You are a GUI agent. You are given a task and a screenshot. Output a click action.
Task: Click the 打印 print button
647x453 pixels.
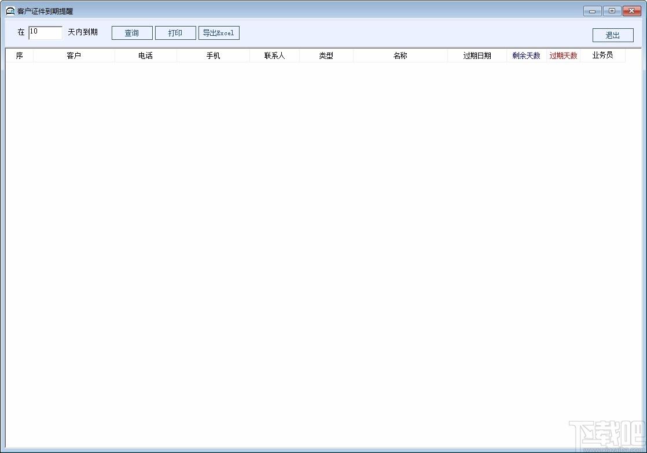pyautogui.click(x=175, y=33)
